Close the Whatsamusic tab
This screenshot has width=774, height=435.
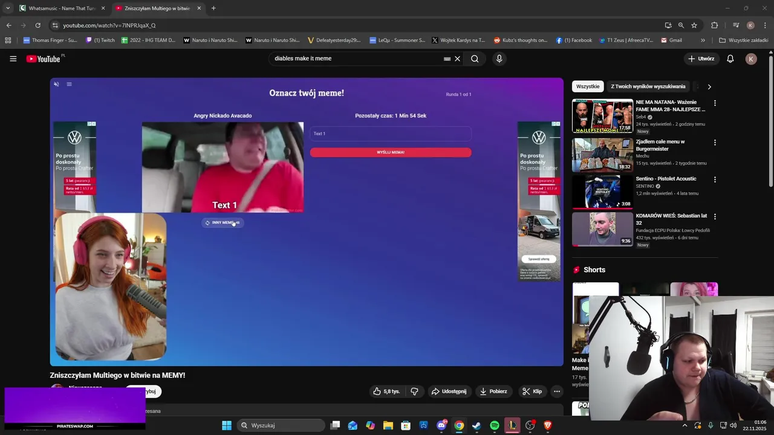(103, 8)
